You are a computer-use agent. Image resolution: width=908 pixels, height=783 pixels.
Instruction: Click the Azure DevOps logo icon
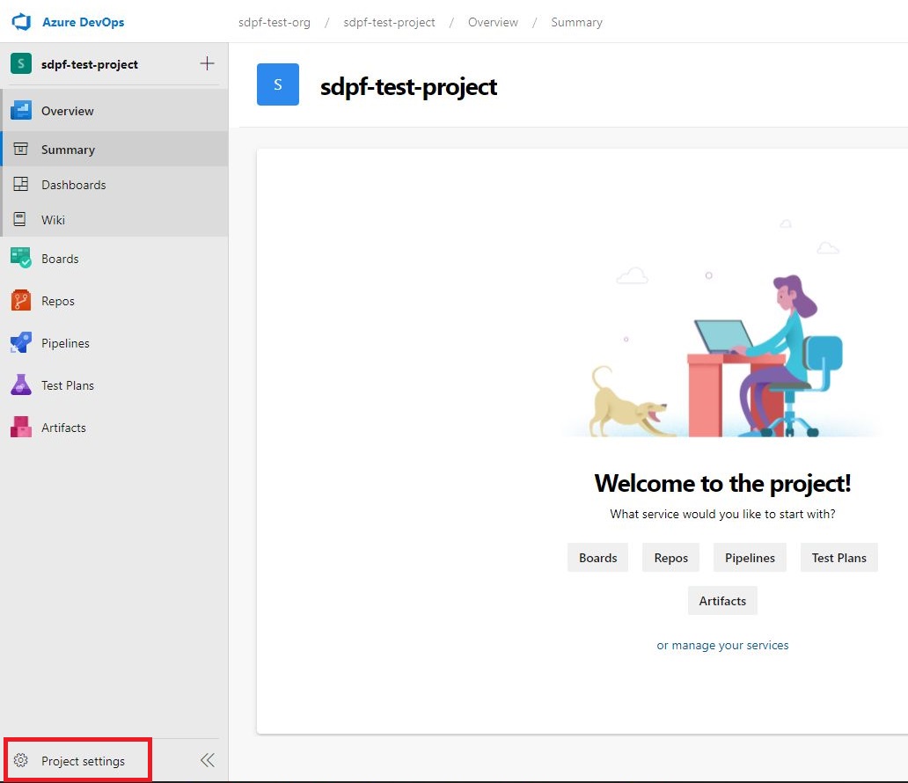(x=21, y=22)
